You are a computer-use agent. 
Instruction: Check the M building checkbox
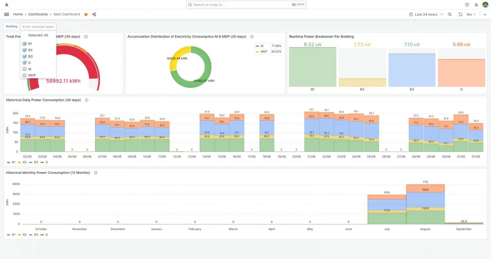click(x=24, y=69)
